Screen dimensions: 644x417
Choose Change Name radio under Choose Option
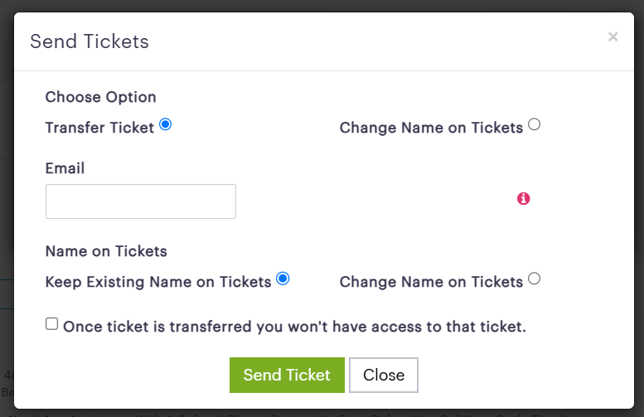click(x=535, y=124)
